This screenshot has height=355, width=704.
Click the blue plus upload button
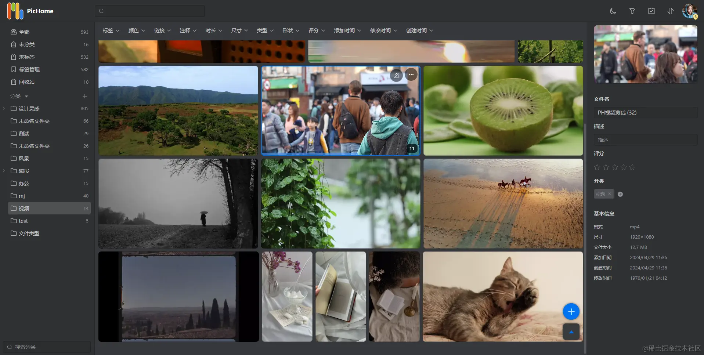pyautogui.click(x=571, y=312)
